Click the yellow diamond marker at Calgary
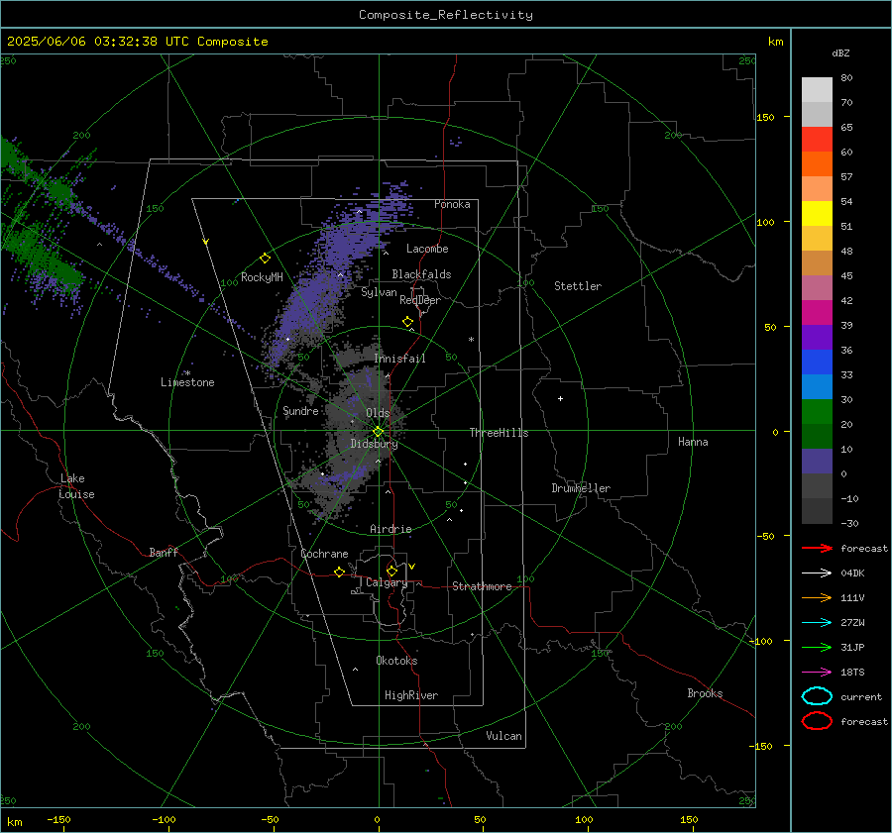892x833 pixels. click(x=391, y=571)
